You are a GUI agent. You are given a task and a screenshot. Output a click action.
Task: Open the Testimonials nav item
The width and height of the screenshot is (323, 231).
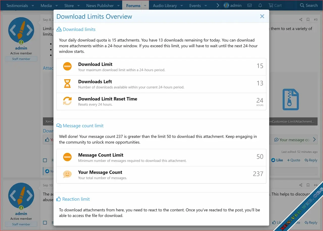click(17, 6)
